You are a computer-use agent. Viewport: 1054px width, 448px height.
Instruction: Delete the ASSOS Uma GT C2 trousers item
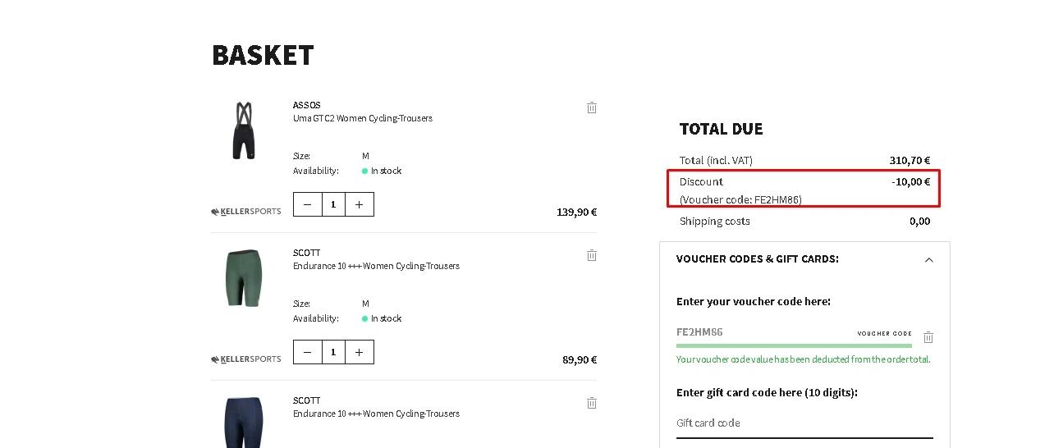click(592, 107)
